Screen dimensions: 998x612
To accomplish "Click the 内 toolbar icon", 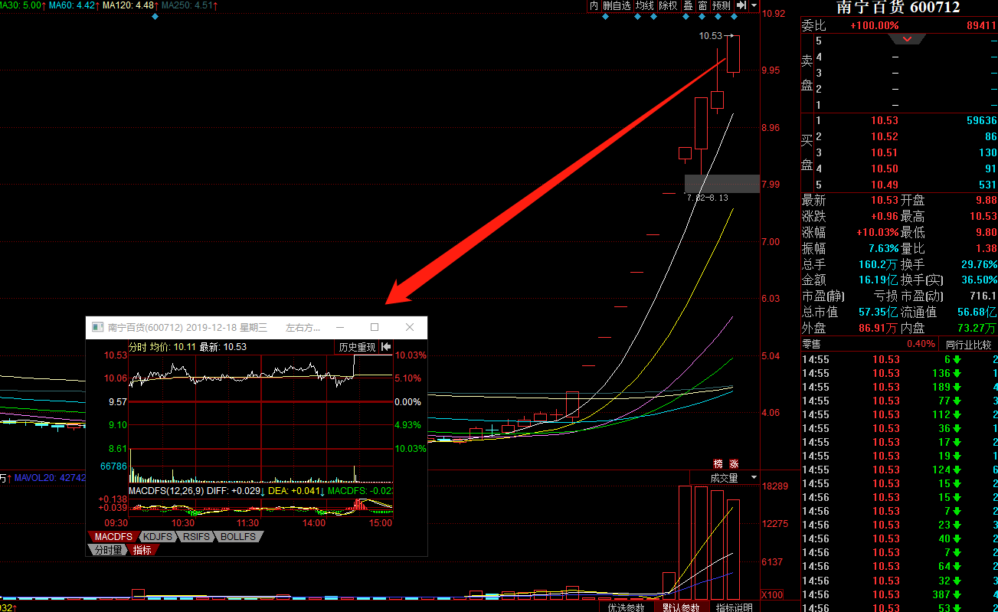I will point(594,5).
